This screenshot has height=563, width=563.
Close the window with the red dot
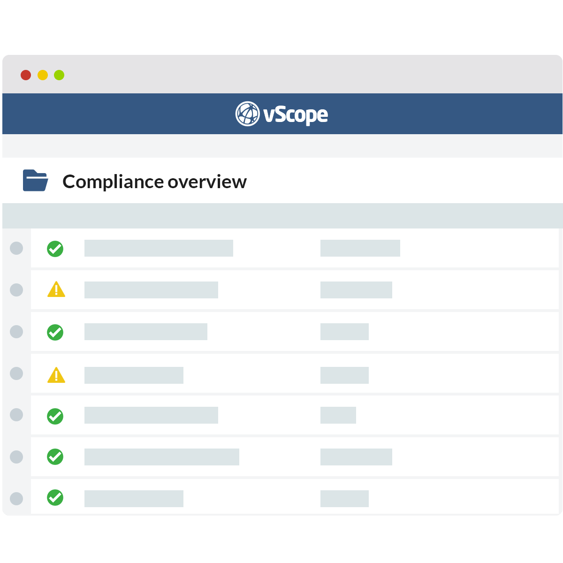(26, 75)
